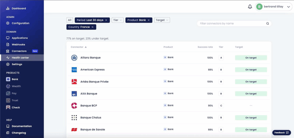Focus the Filter connectors by name field
Image resolution: width=294 pixels, height=138 pixels.
pyautogui.click(x=231, y=24)
